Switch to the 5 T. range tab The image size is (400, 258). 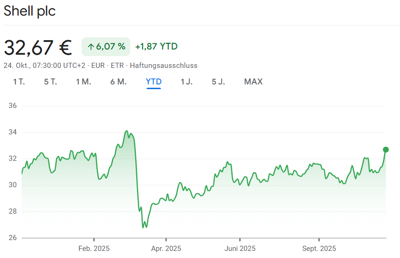pyautogui.click(x=50, y=82)
